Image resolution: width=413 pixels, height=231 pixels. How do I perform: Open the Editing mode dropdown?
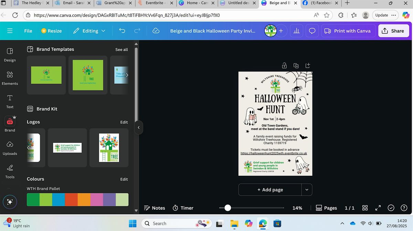[90, 31]
